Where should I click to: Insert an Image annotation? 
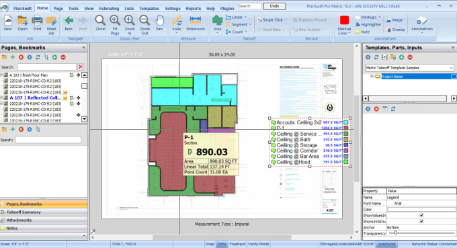point(394,19)
